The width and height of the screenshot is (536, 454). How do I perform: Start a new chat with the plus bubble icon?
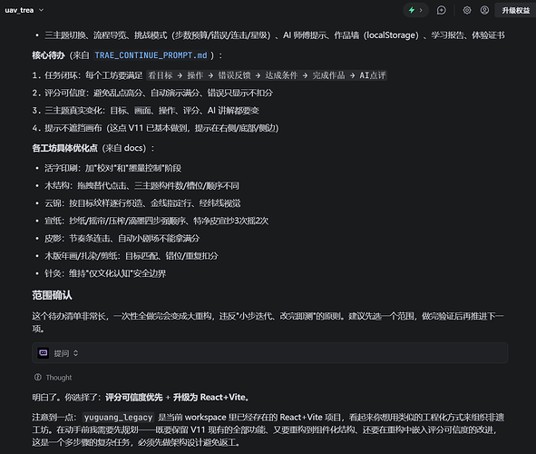tap(442, 10)
